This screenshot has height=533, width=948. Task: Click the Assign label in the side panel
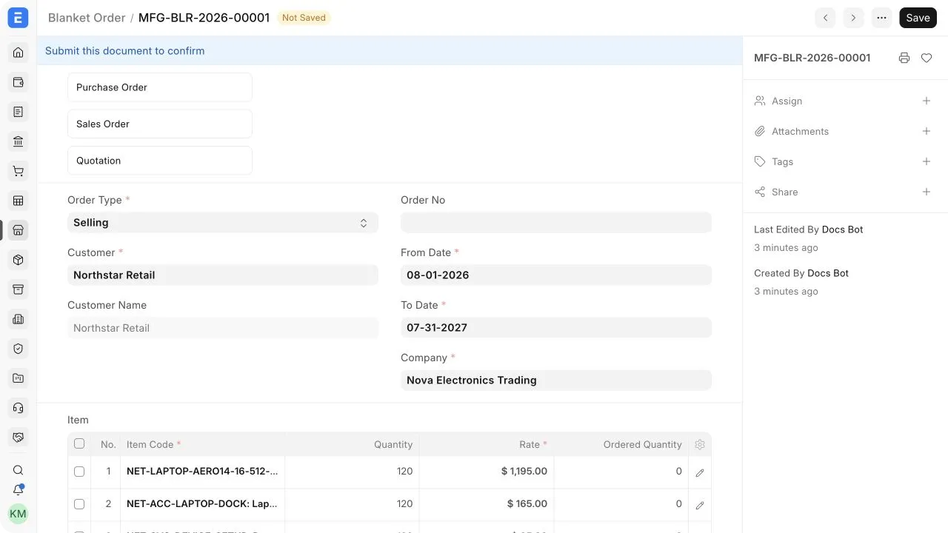click(787, 101)
